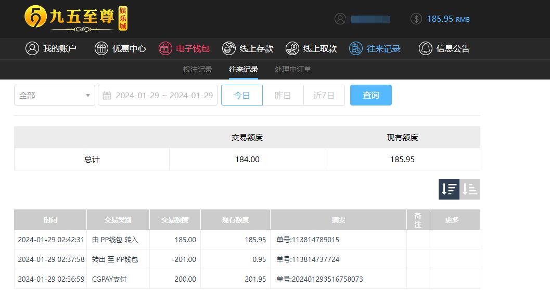Click the 线上存款 deposit icon
The width and height of the screenshot is (550, 290).
229,48
